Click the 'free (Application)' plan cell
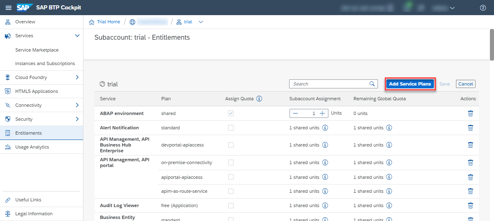Image resolution: width=494 pixels, height=221 pixels. pyautogui.click(x=180, y=205)
